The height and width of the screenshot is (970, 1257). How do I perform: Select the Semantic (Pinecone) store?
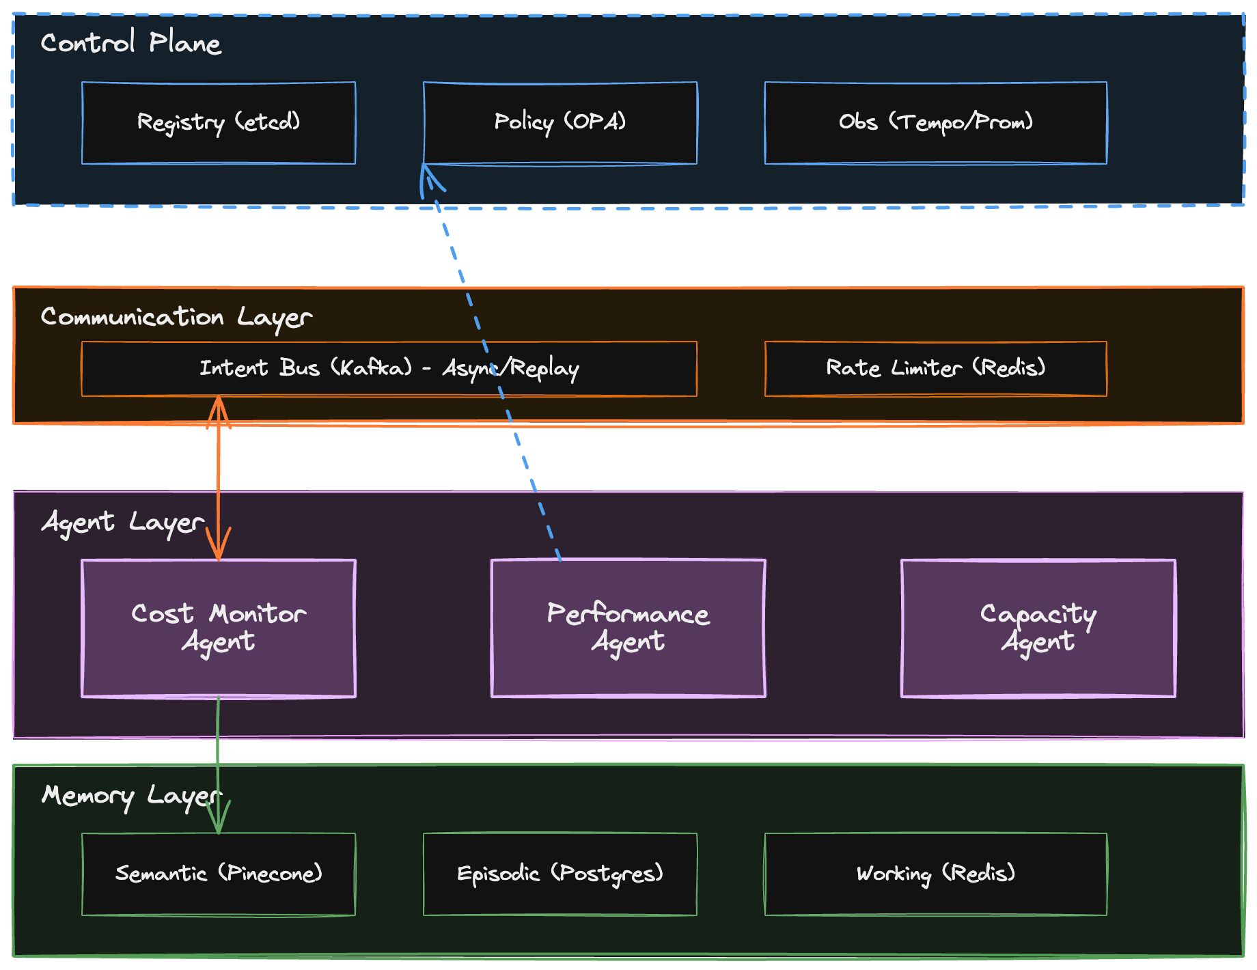click(x=219, y=873)
